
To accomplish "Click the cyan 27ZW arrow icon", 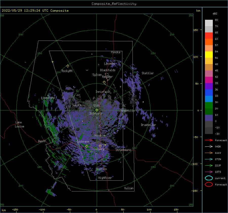I will coord(209,159).
